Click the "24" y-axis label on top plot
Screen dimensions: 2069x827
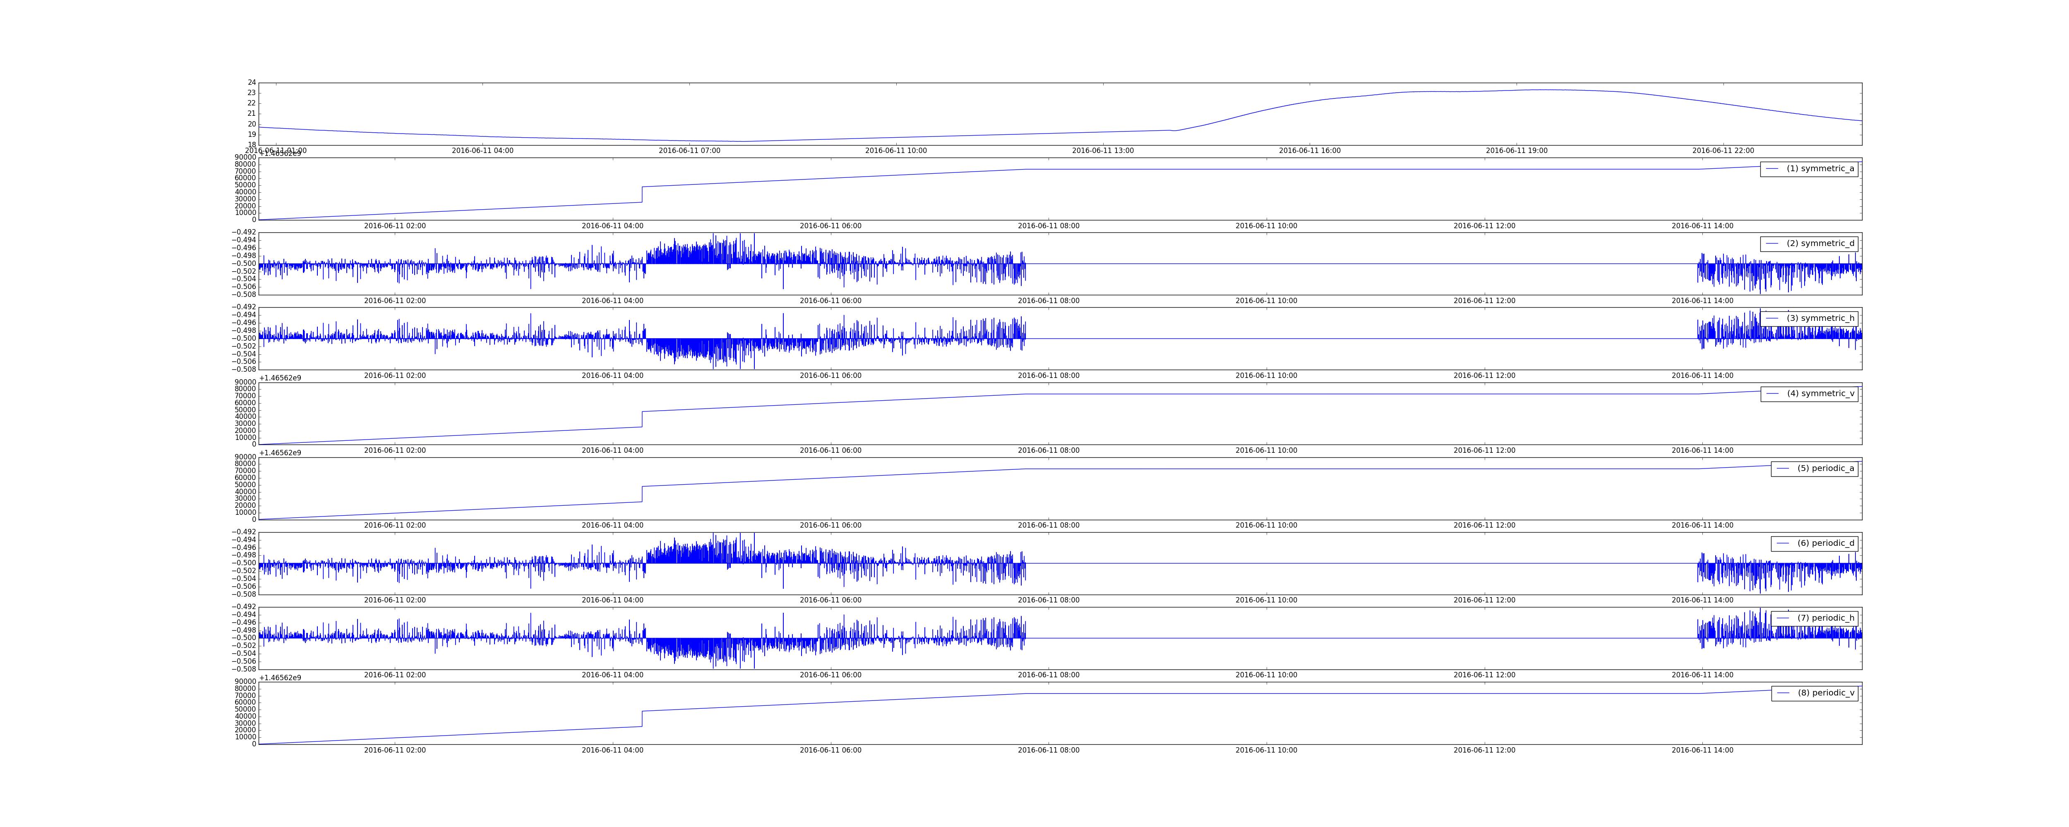pos(252,83)
